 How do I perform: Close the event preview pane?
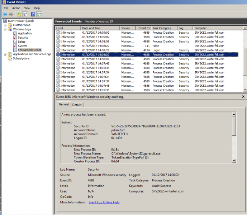click(x=243, y=97)
